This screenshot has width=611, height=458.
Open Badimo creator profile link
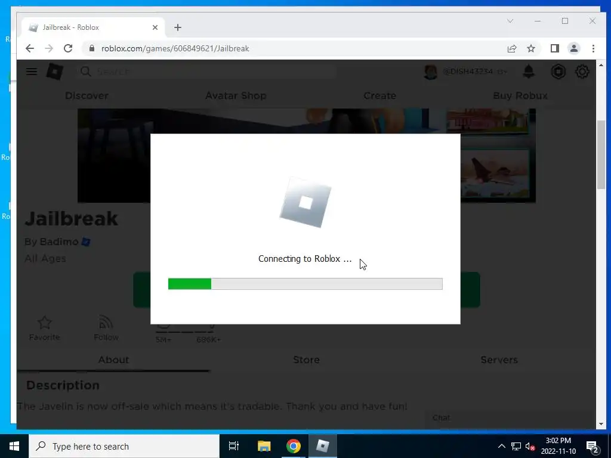[59, 242]
